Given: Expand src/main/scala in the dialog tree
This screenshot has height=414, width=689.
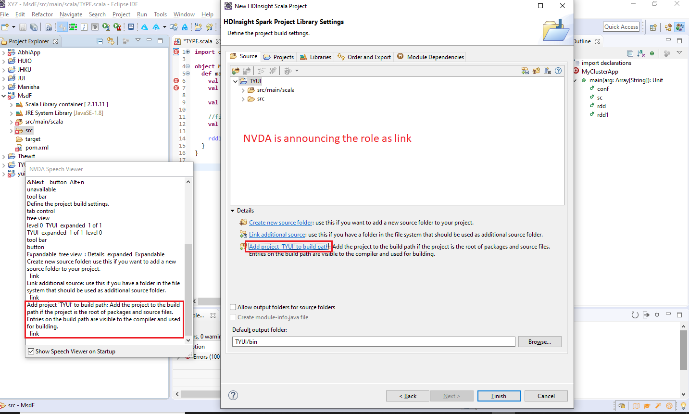Looking at the screenshot, I should point(243,90).
